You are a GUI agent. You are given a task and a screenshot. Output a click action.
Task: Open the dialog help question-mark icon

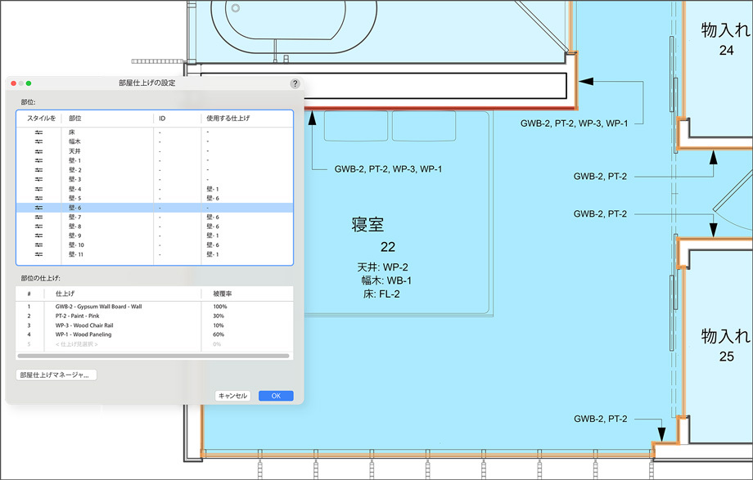(295, 83)
